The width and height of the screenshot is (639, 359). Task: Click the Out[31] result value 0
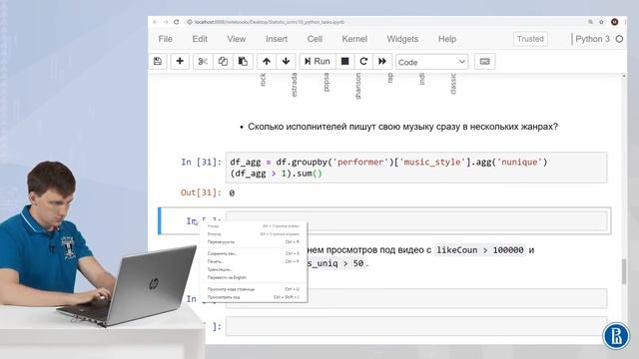tap(232, 193)
